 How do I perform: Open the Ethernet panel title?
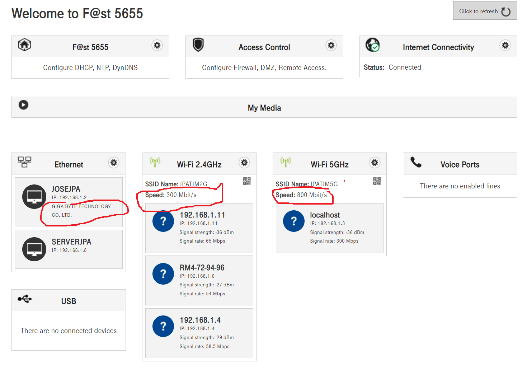click(x=69, y=165)
